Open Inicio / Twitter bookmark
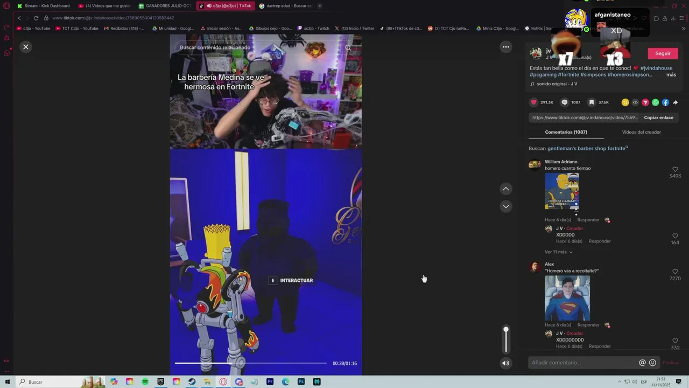The image size is (689, 388). click(x=354, y=29)
